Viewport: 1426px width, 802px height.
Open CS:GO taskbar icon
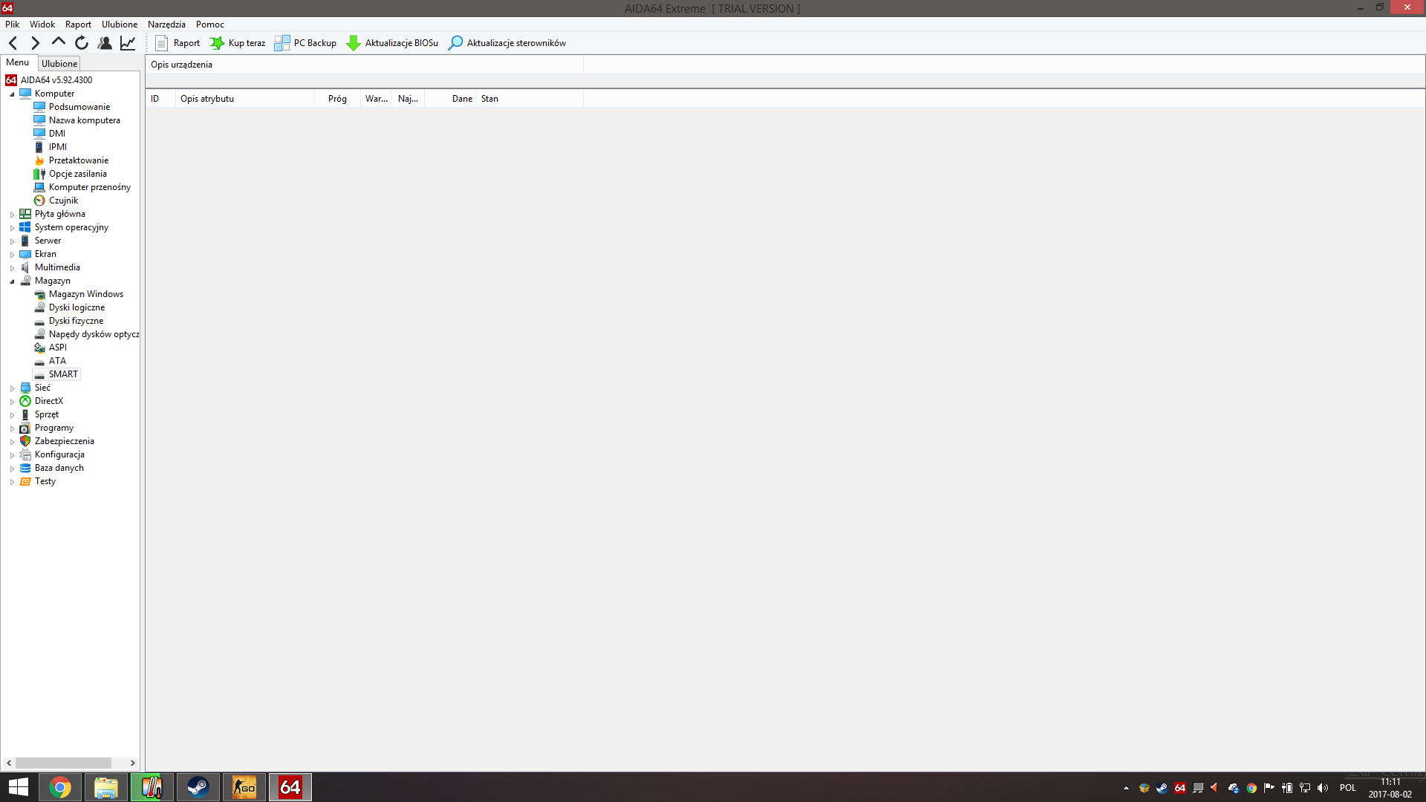pyautogui.click(x=244, y=787)
